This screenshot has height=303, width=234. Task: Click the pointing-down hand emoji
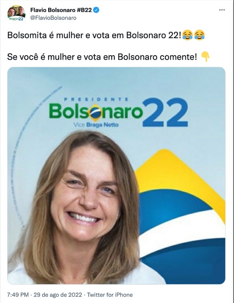(205, 57)
